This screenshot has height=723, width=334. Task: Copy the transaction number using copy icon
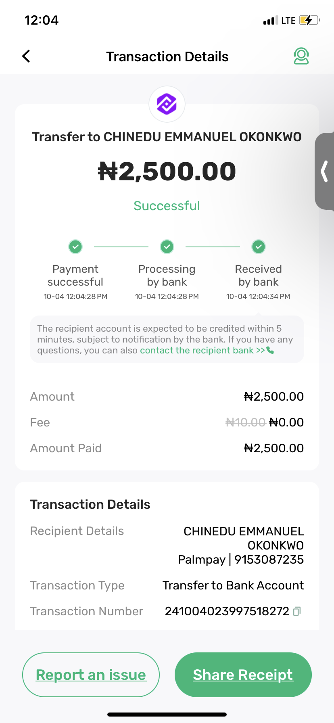point(297,611)
